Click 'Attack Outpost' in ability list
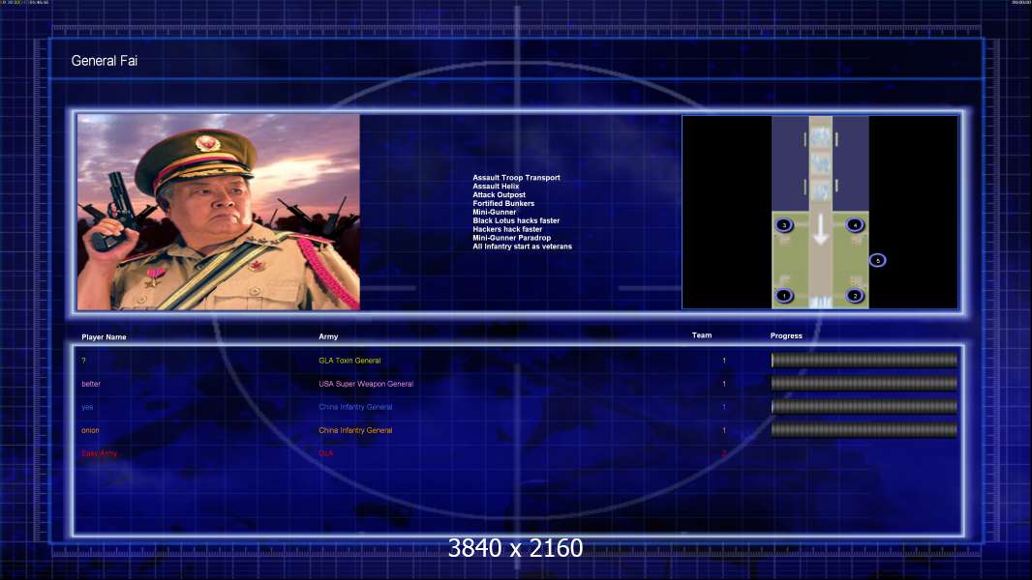Image resolution: width=1032 pixels, height=580 pixels. pyautogui.click(x=499, y=194)
